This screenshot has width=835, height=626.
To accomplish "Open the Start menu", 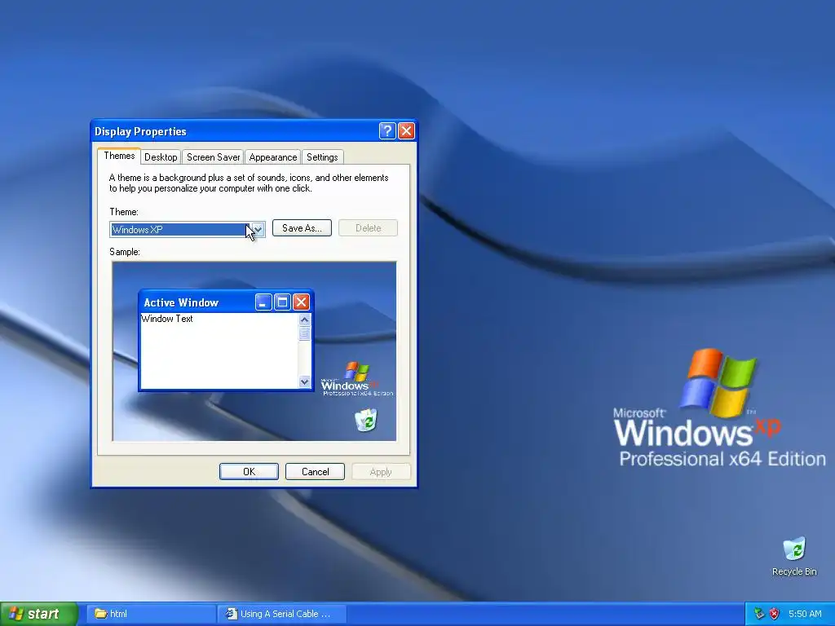I will (x=39, y=614).
